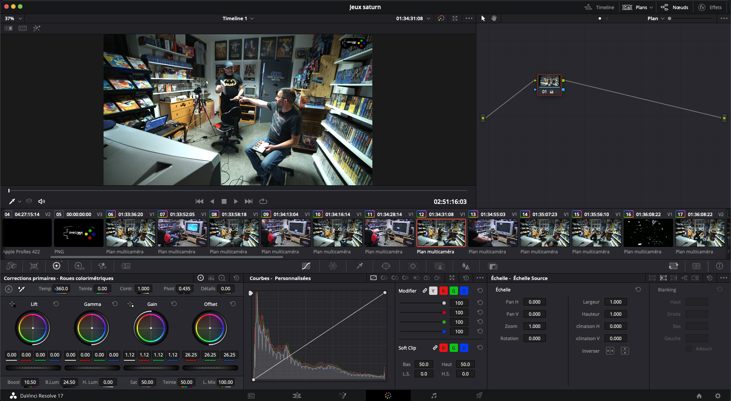Enable the Adoucir blanking checkbox
Screen dimensions: 731x401
pos(688,349)
